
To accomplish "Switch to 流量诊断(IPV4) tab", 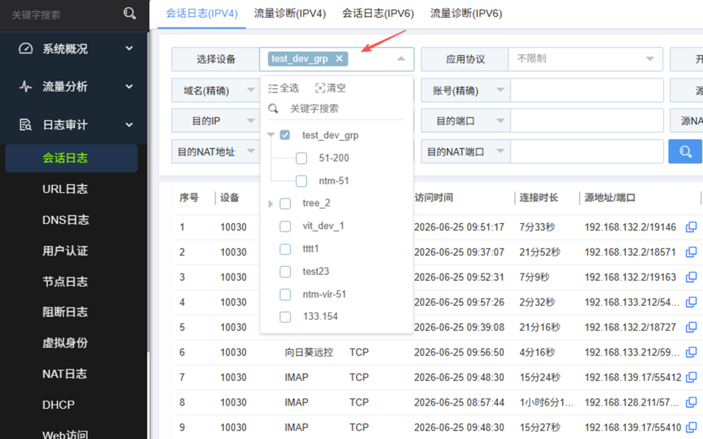I will (290, 14).
